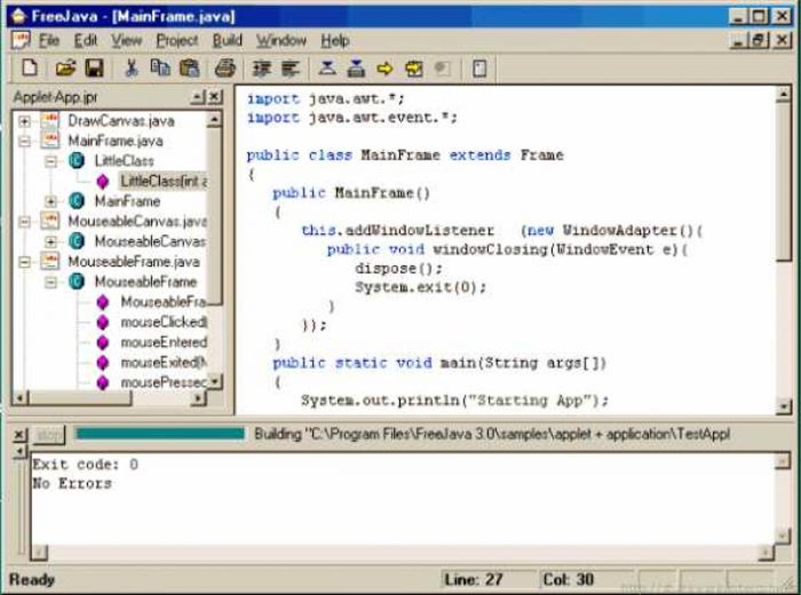Collapse the MainFrame.java tree node
The image size is (801, 595).
tap(24, 141)
